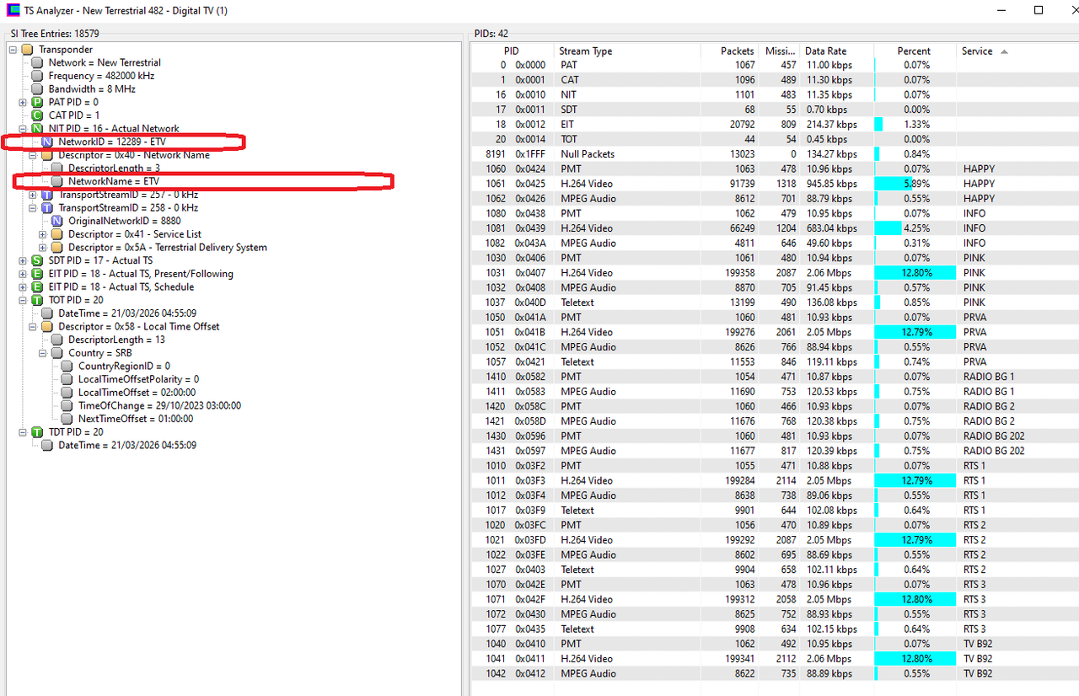The image size is (1079, 696).
Task: Click the gray icon beside Bandwidth = 8 MHz
Action: 37,88
